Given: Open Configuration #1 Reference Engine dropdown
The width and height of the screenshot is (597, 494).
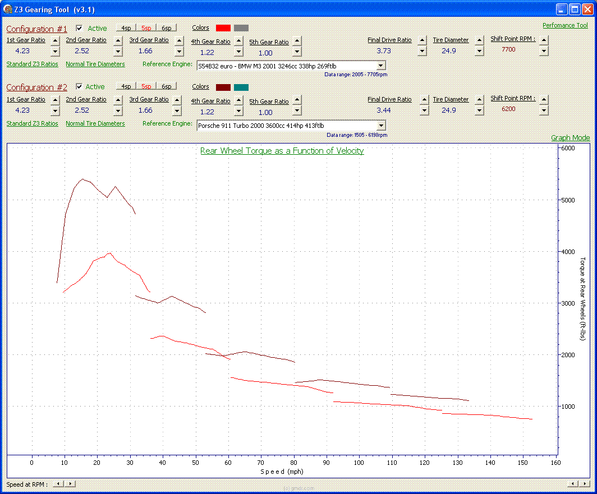Looking at the screenshot, I should (381, 66).
